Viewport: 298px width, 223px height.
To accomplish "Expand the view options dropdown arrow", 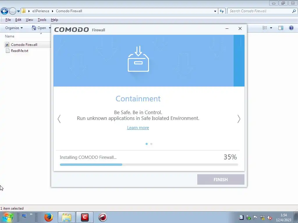I will 271,28.
